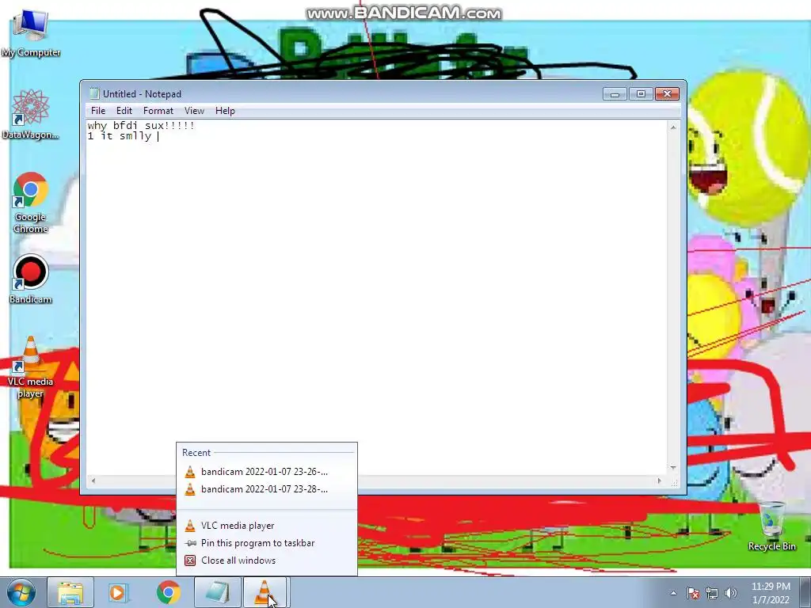Open Notepad's Format menu

[x=158, y=111]
